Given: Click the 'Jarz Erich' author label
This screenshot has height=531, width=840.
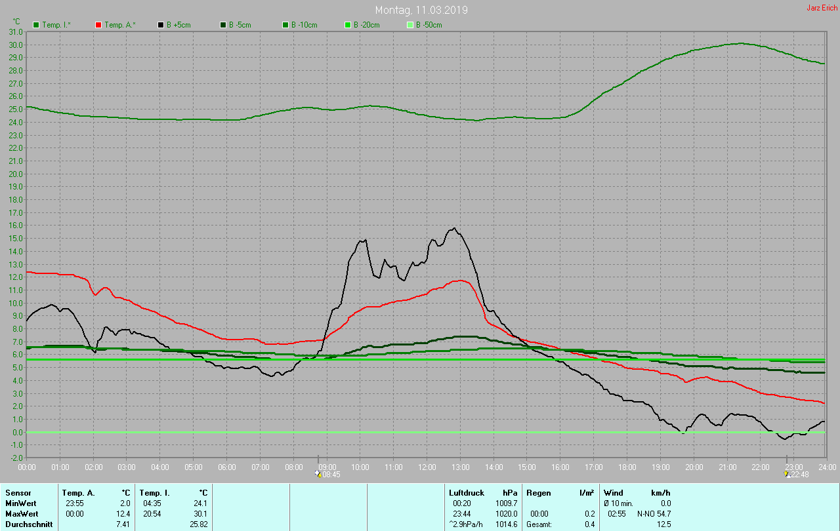Looking at the screenshot, I should 822,8.
